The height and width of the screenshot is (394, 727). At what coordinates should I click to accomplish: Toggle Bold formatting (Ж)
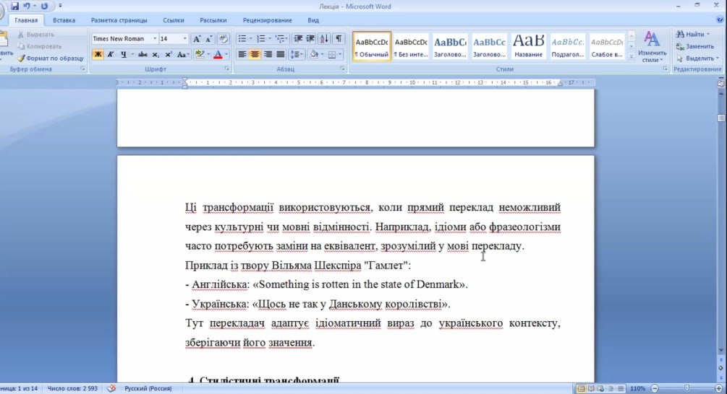pos(98,55)
